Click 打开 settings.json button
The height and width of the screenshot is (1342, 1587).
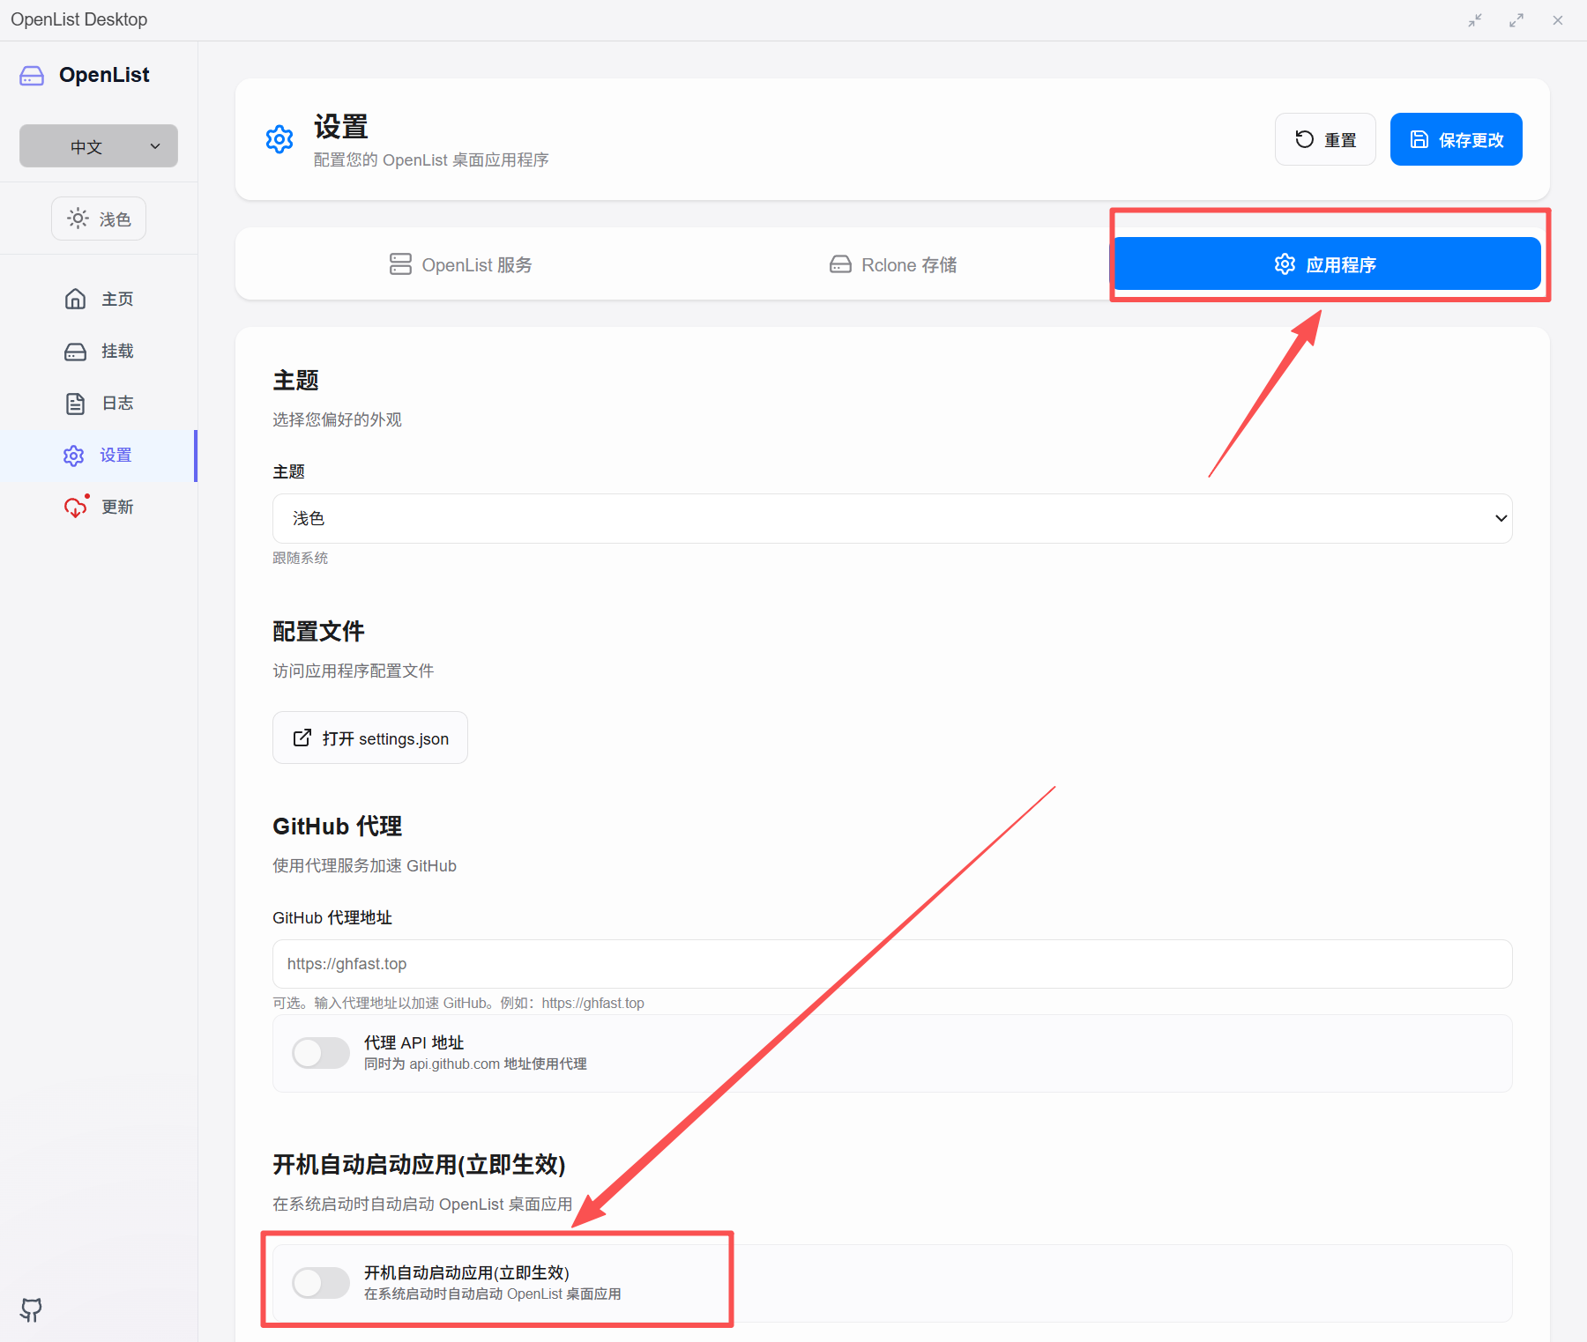tap(370, 738)
